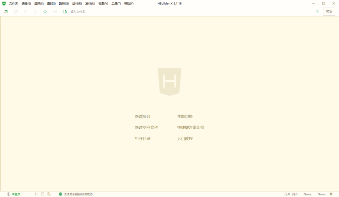Screen dimensions: 339x197
Task: Open the 运行(R) menu
Action: [77, 3]
